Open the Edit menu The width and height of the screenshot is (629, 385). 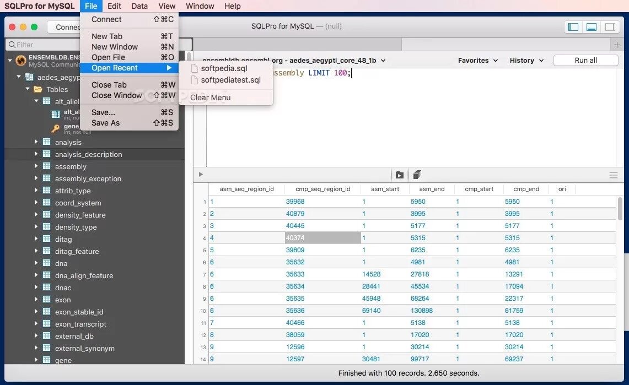coord(114,6)
